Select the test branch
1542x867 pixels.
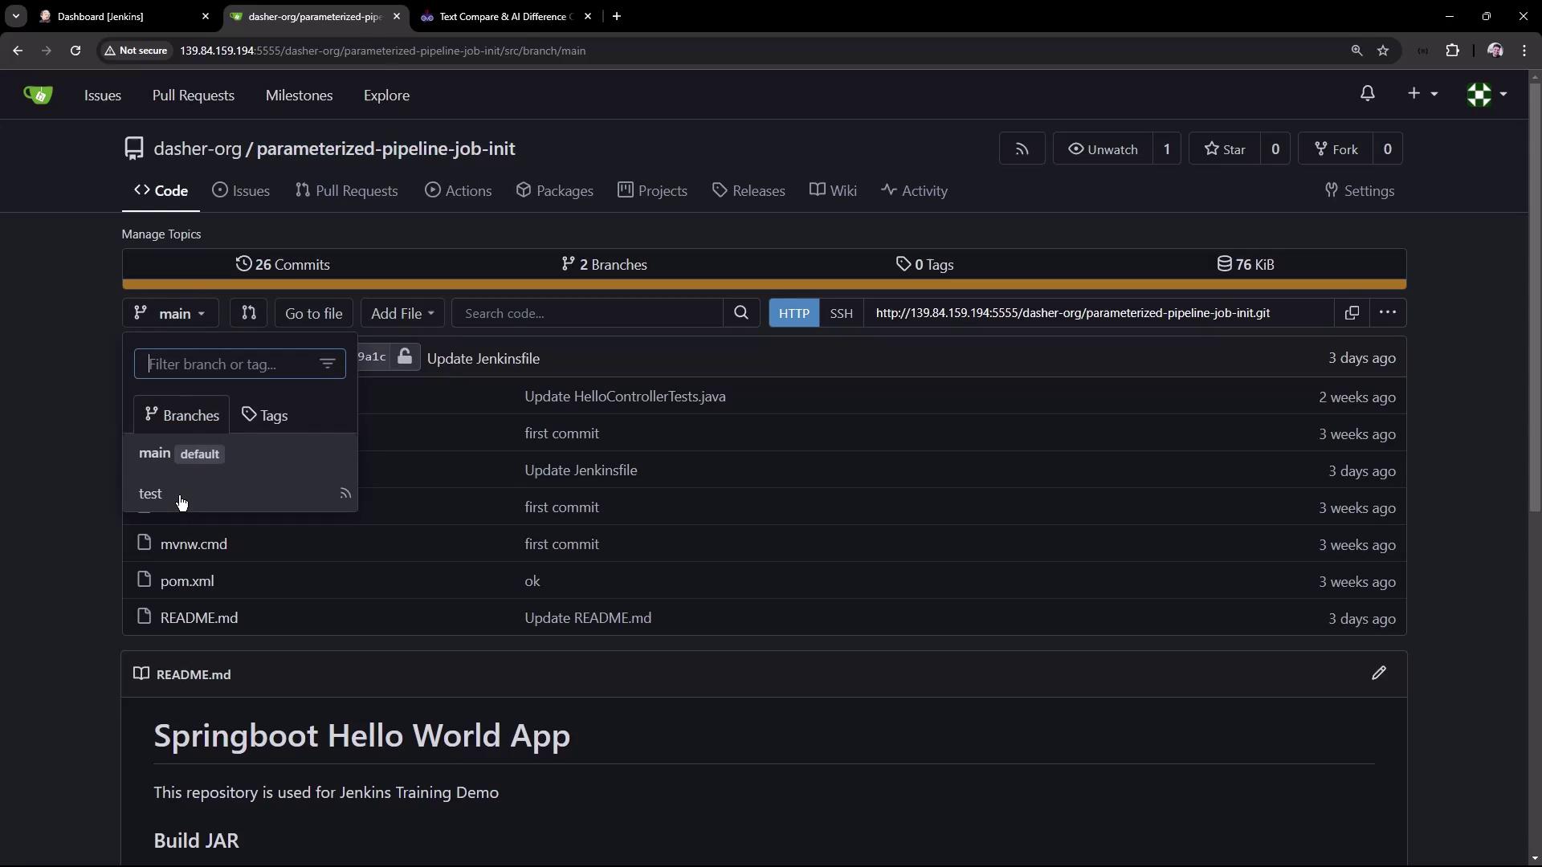(x=150, y=494)
